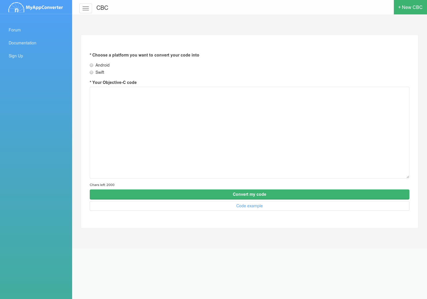
Task: Open the Sign Up page
Action: [x=16, y=56]
